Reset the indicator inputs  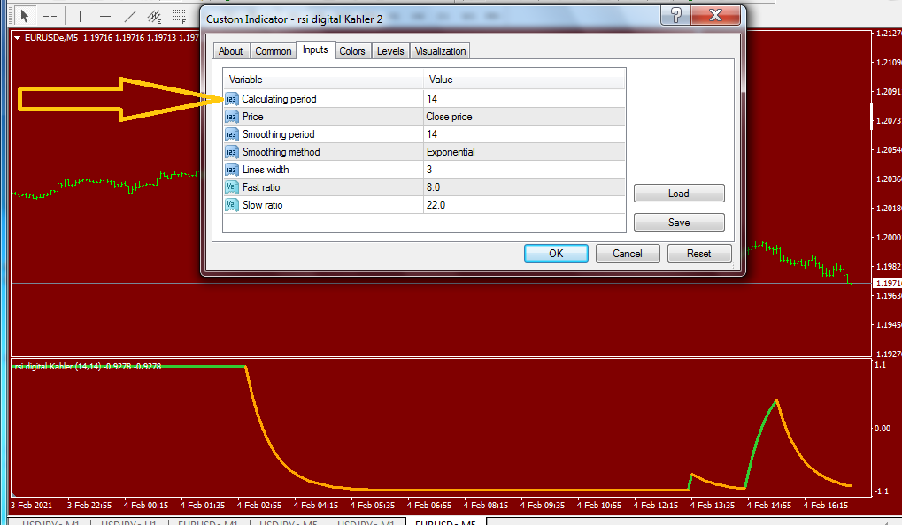[x=699, y=254]
